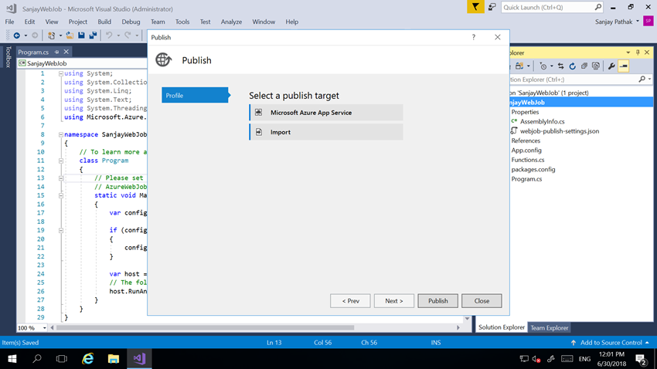Choose the Import publish target
This screenshot has height=369, width=657.
[326, 132]
